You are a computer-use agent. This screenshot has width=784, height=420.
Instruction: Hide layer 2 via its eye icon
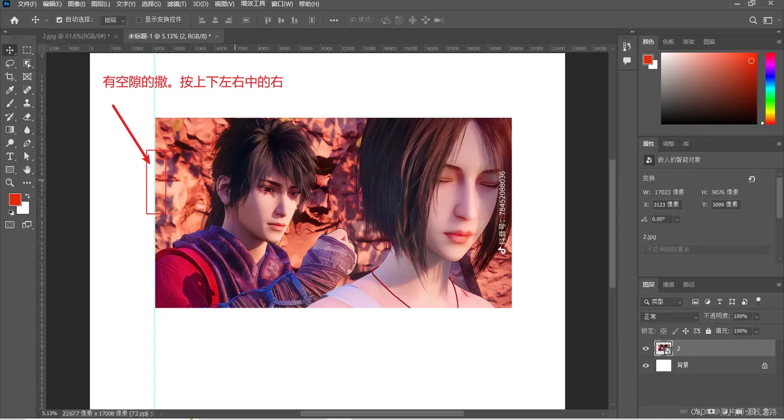(646, 348)
